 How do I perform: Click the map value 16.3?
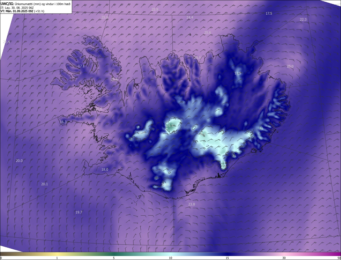click(x=63, y=122)
